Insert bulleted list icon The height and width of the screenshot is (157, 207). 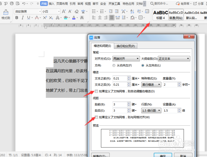pyautogui.click(x=94, y=11)
